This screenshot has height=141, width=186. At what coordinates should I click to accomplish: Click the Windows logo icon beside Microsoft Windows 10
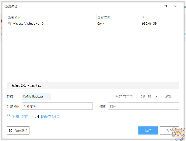9,23
